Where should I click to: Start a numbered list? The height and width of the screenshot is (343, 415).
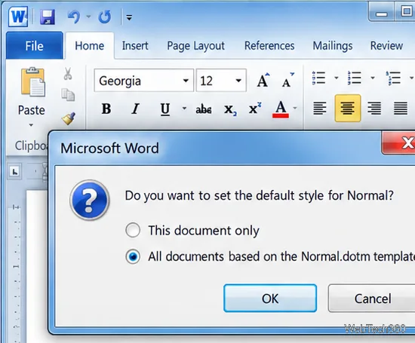[355, 78]
